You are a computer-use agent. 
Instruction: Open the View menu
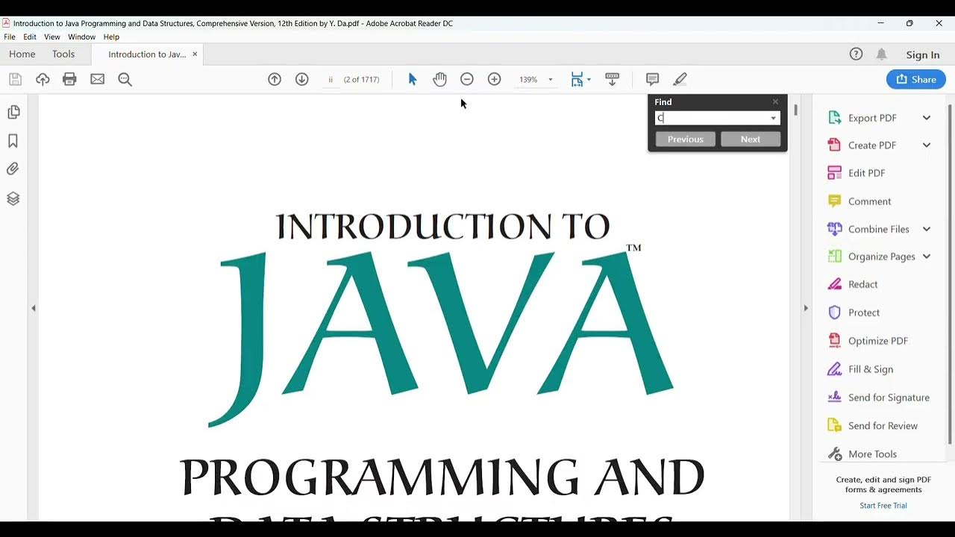pos(52,37)
